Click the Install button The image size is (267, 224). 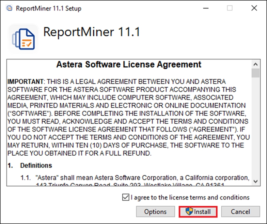point(198,211)
